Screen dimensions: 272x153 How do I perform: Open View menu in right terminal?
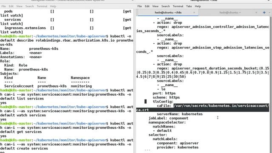click(155, 6)
